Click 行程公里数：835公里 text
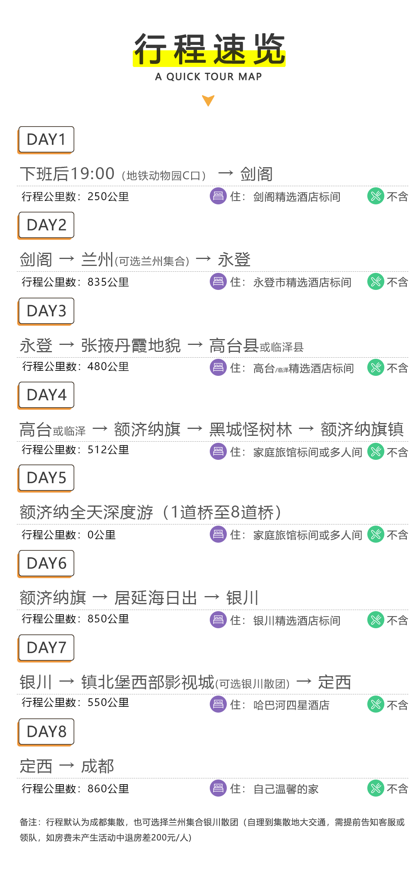This screenshot has height=874, width=418. (x=75, y=282)
